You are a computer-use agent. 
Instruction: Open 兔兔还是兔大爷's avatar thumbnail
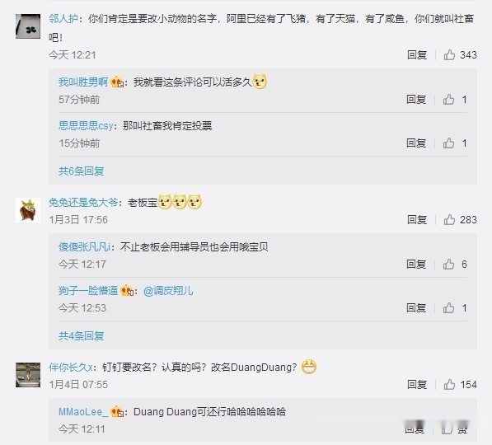click(x=28, y=210)
